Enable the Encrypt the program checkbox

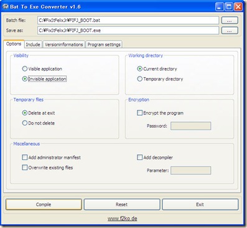(x=140, y=113)
